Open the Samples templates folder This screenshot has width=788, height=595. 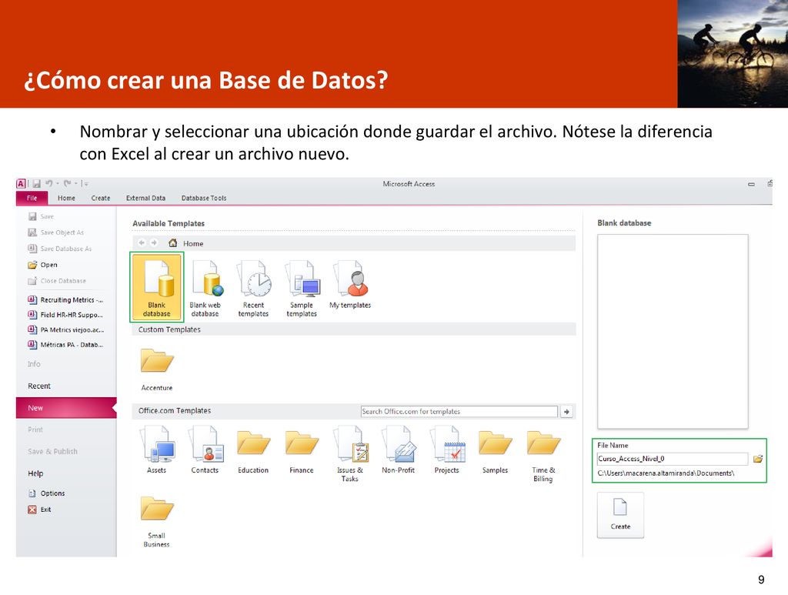coord(495,451)
